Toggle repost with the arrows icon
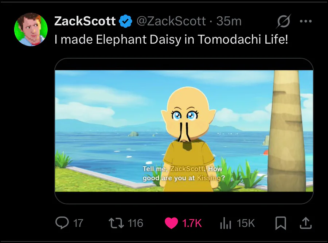 point(117,223)
